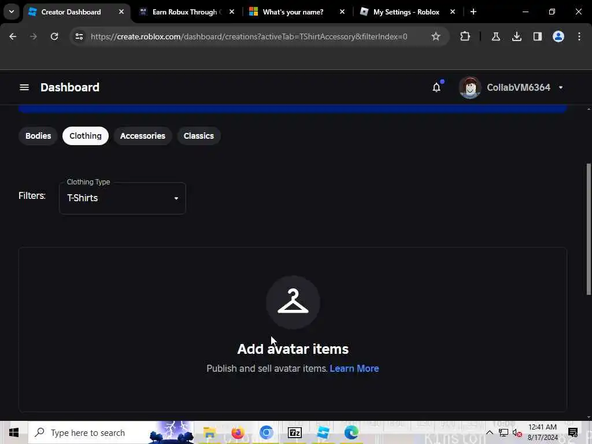The width and height of the screenshot is (592, 444).
Task: Open Chromium from the taskbar
Action: [266, 432]
